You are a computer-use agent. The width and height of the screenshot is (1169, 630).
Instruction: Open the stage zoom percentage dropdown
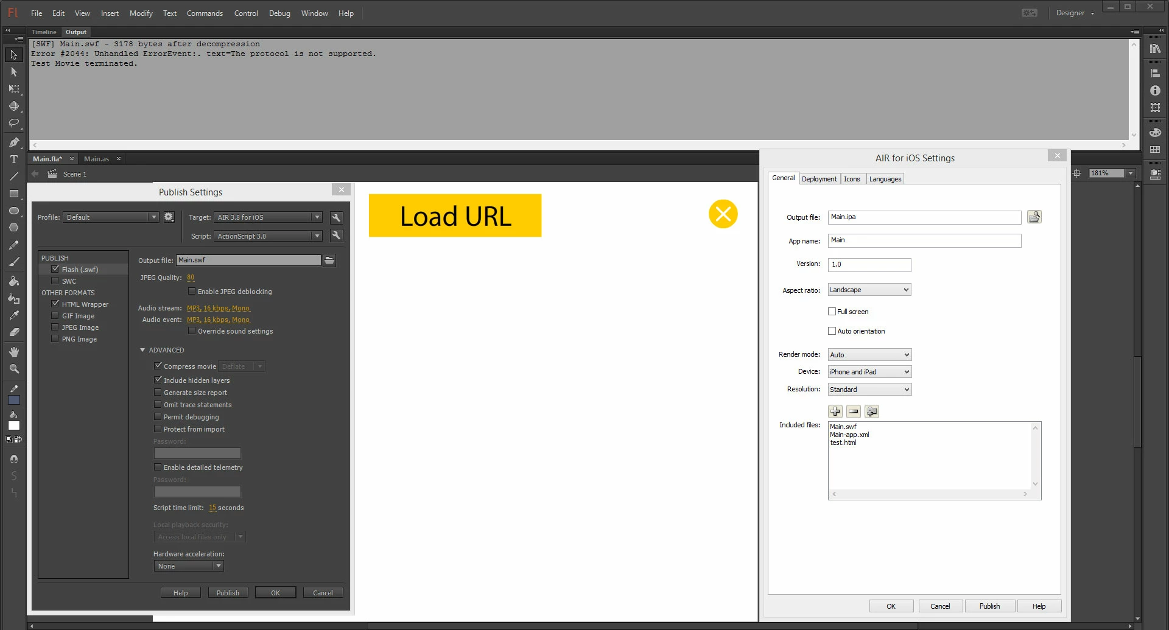point(1131,173)
